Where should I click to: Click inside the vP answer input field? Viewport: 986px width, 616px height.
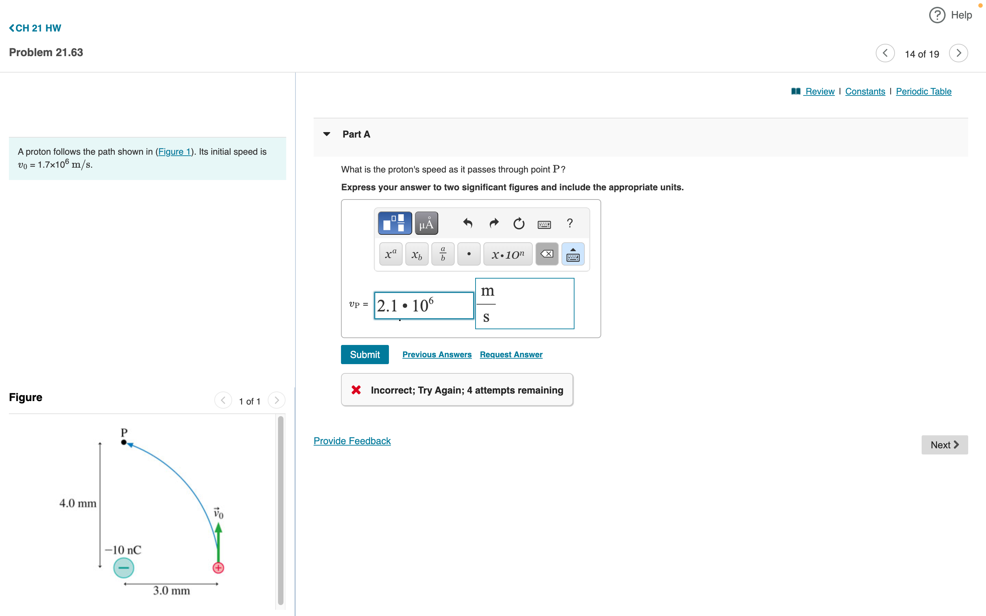pos(423,305)
